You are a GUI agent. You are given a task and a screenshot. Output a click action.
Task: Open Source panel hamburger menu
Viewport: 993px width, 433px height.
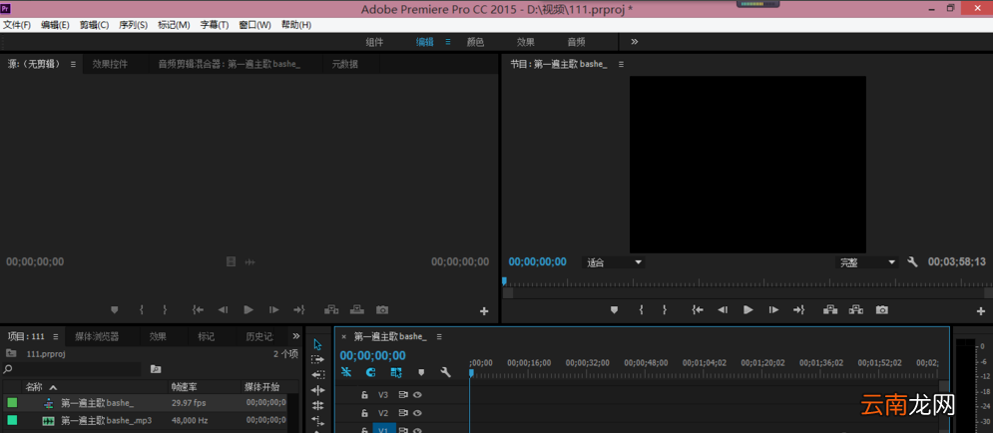[73, 64]
